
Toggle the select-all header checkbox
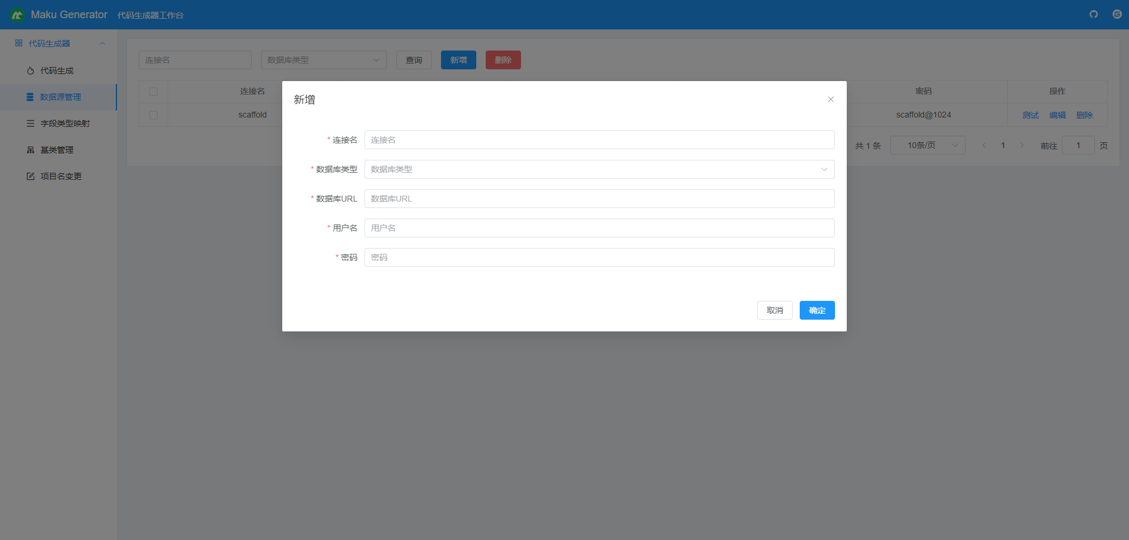(153, 92)
